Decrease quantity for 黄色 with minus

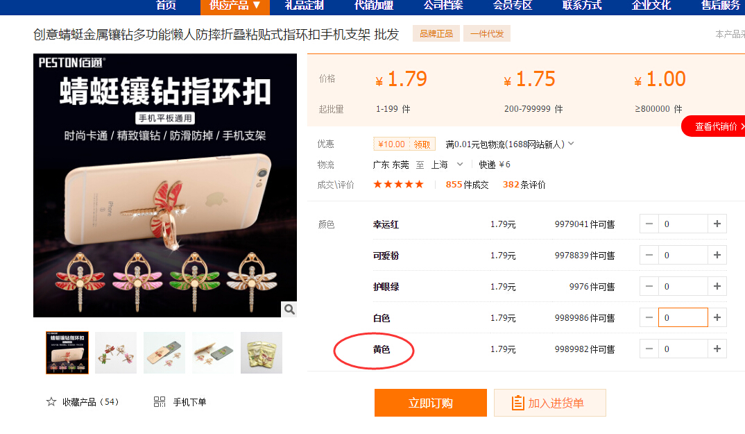(x=649, y=349)
